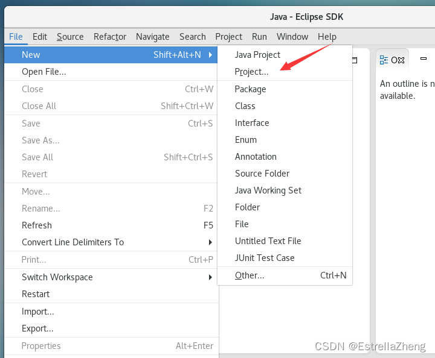Viewport: 435px width, 358px height.
Task: Expand Convert Line Delimiters To submenu
Action: (111, 242)
